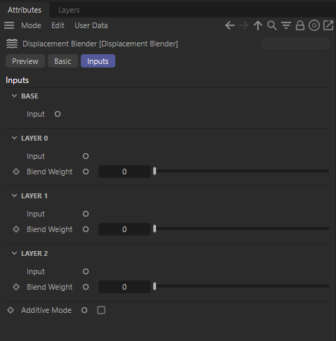Toggle Additive Mode keyframe diamond
The height and width of the screenshot is (341, 336).
(x=11, y=310)
